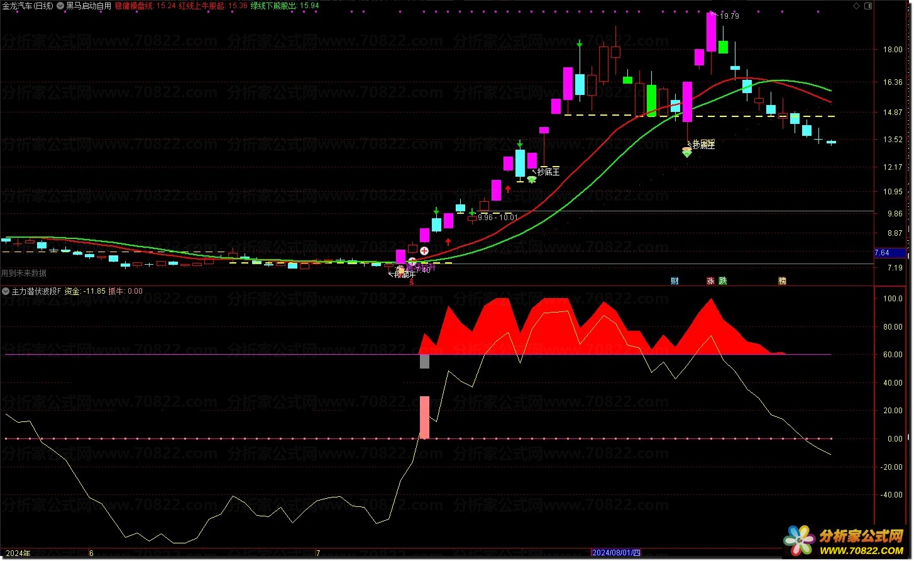
Task: Click the month 7 marker on time axis
Action: click(x=318, y=553)
